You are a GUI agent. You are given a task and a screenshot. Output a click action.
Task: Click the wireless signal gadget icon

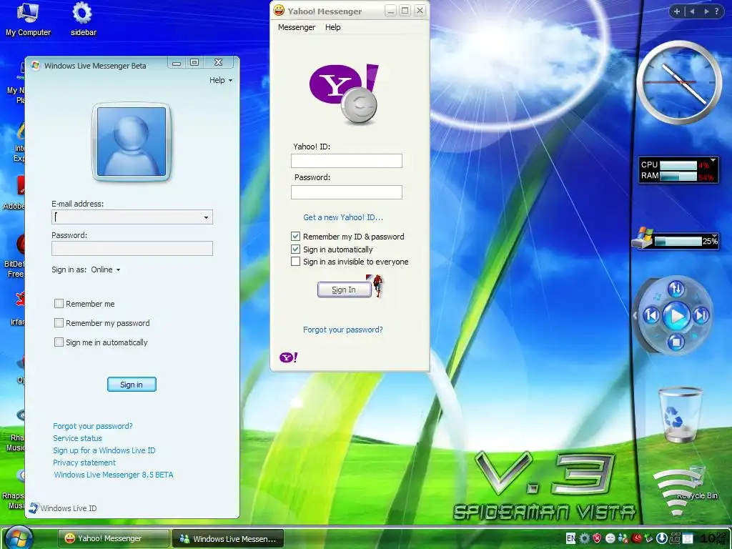(676, 492)
